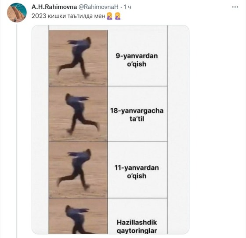Open the third running man meme panel
The image size is (246, 238).
(x=78, y=170)
